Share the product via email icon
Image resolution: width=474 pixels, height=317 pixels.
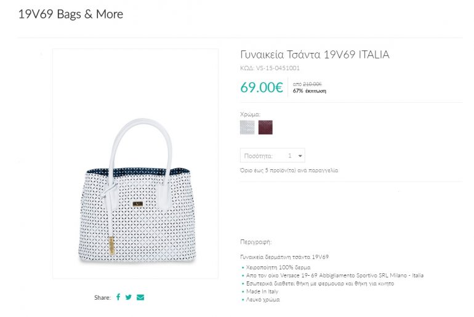click(x=140, y=297)
